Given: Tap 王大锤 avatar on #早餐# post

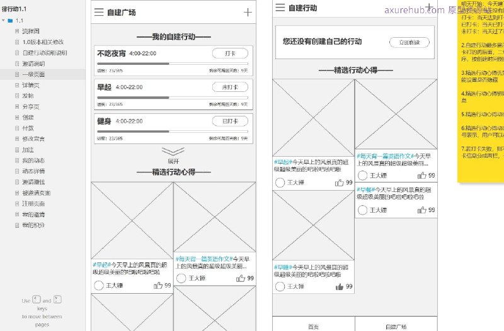Looking at the screenshot, I should coord(363,210).
